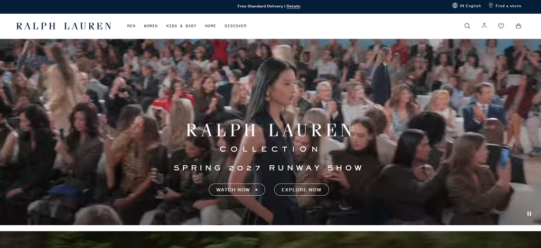Open the Men menu
This screenshot has height=248, width=541.
[x=131, y=26]
